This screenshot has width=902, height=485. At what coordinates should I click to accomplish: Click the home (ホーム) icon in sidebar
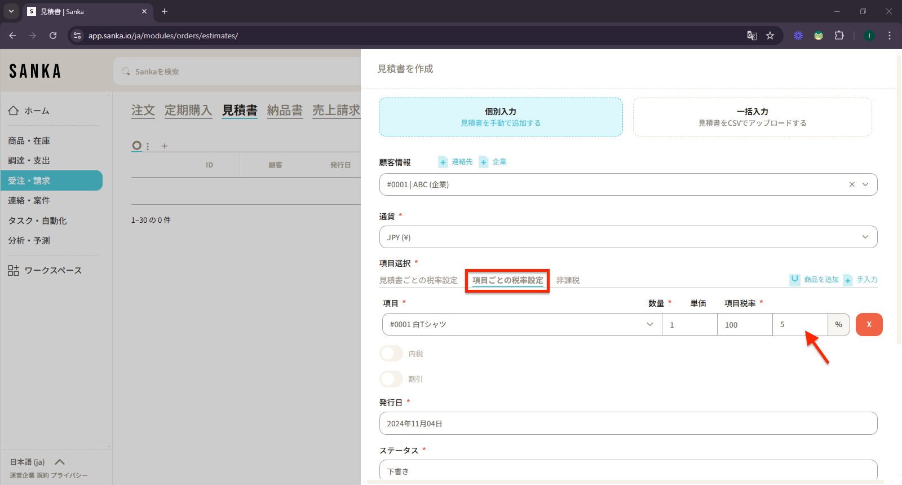coord(14,111)
